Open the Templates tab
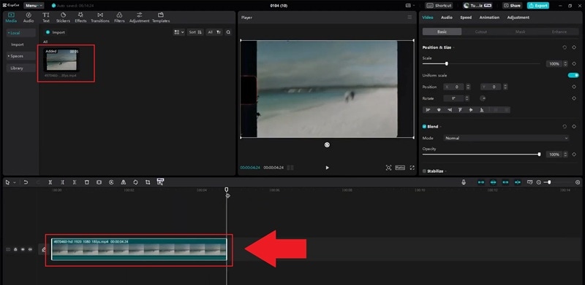This screenshot has width=585, height=285. click(x=161, y=17)
